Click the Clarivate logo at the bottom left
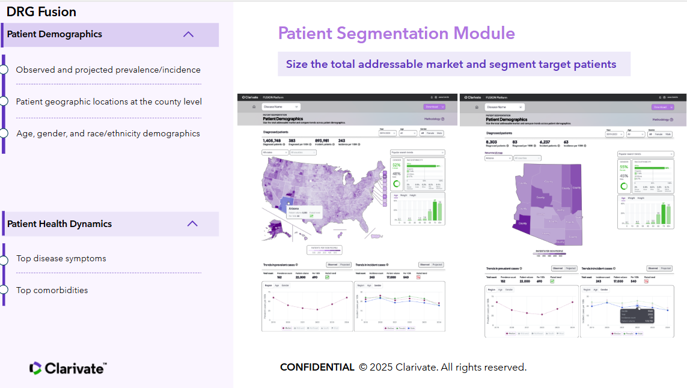Viewport: 687px width, 388px height. coord(68,368)
